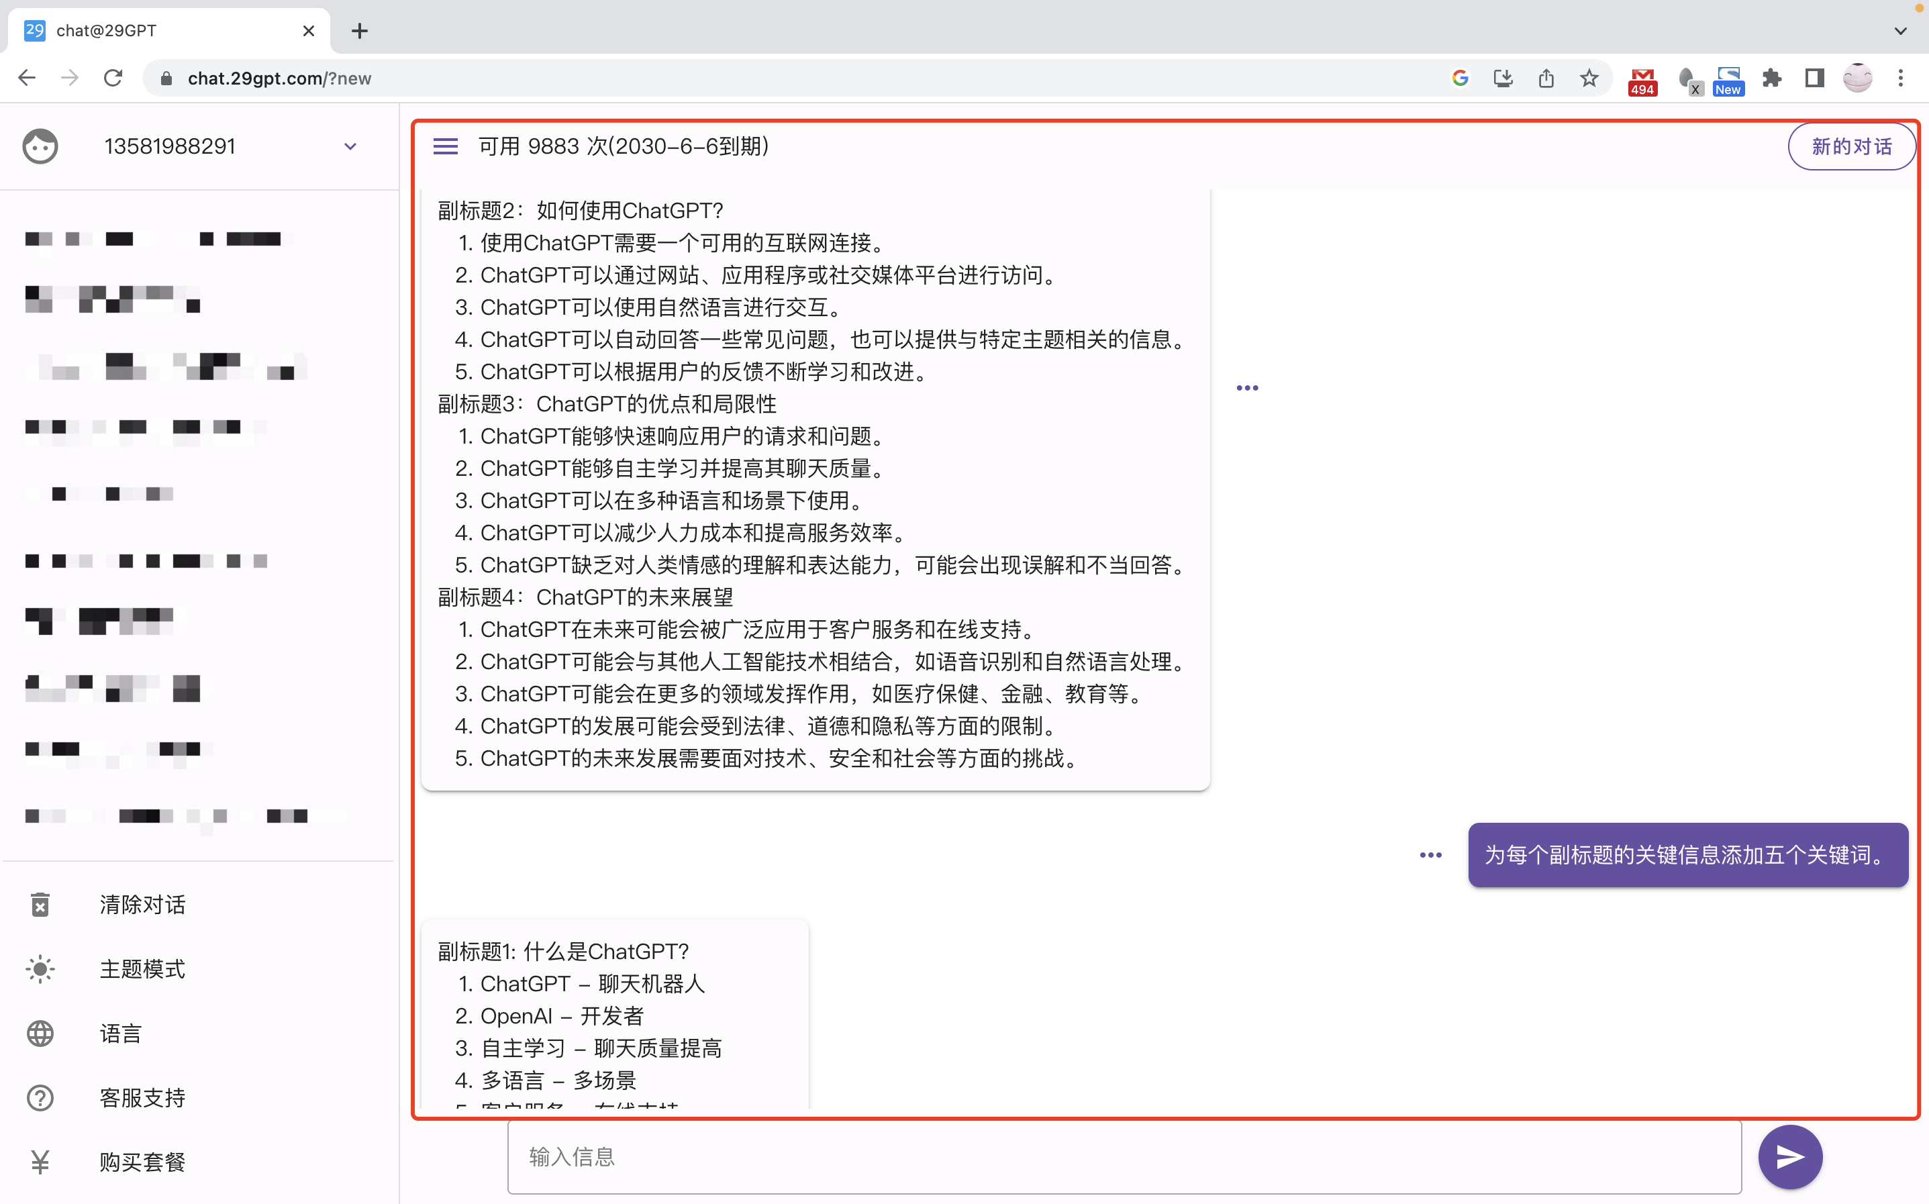Open the blue extension labeled New
Screen dimensions: 1929x1204
point(1728,81)
